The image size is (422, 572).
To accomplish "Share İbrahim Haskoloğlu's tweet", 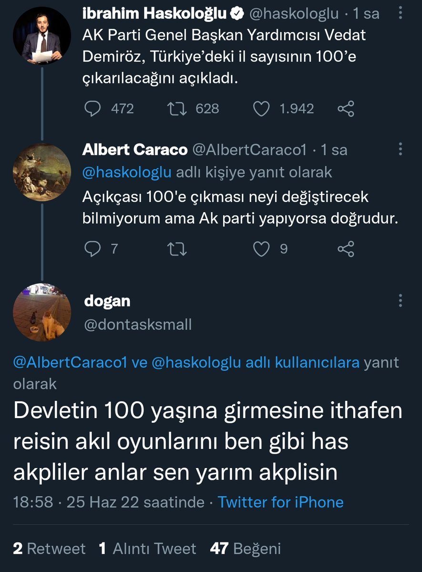I will coord(346,109).
